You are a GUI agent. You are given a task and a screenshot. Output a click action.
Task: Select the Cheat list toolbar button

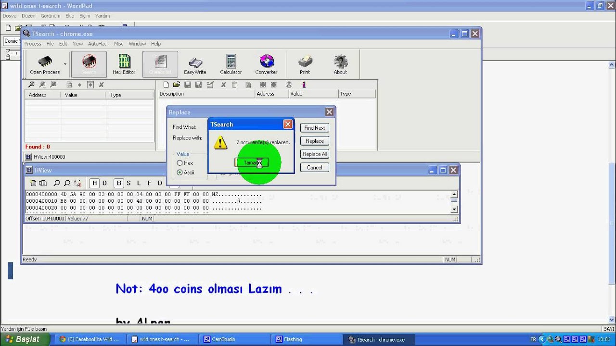pyautogui.click(x=160, y=64)
